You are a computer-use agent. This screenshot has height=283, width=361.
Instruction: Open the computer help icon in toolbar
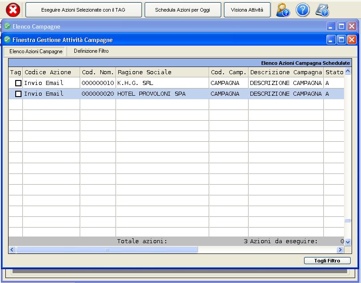click(x=322, y=10)
